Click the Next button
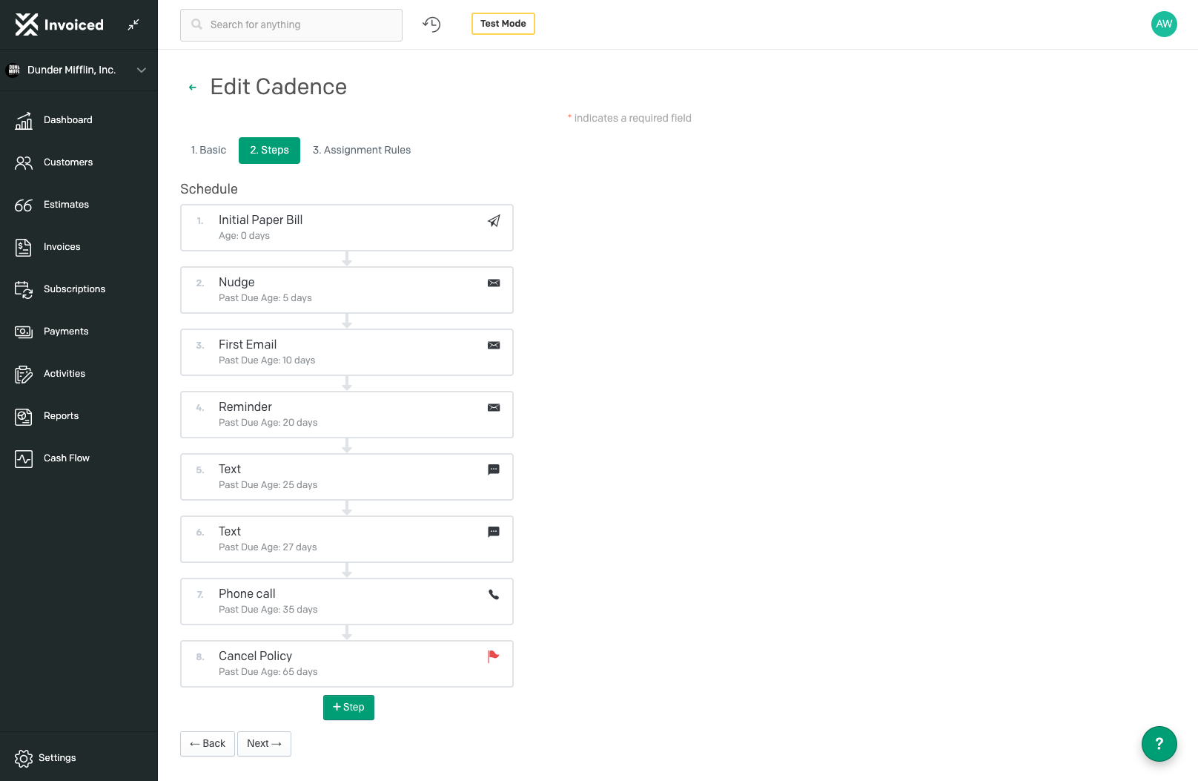1198x781 pixels. pyautogui.click(x=264, y=744)
